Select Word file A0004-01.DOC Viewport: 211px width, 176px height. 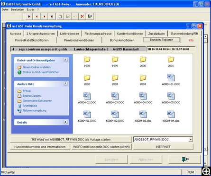(x=171, y=80)
